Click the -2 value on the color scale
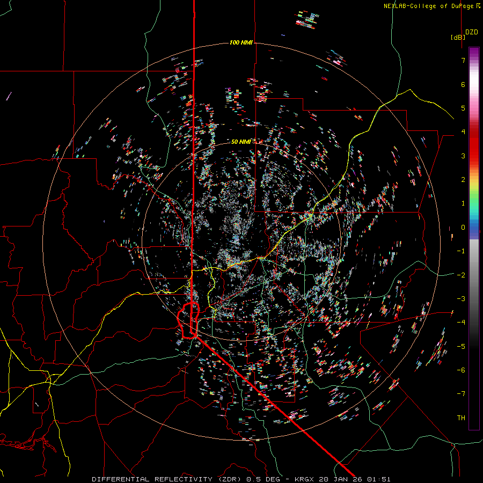The image size is (483, 483). [461, 275]
